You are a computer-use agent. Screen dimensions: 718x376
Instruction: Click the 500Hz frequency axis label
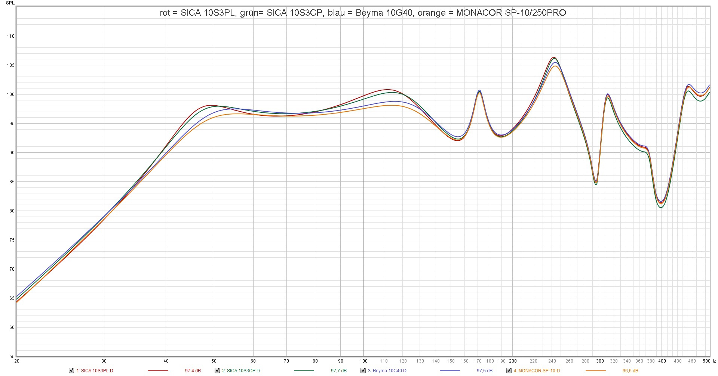tap(709, 361)
